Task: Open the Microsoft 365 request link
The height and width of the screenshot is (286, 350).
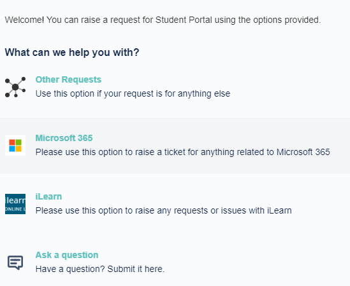Action: point(64,138)
